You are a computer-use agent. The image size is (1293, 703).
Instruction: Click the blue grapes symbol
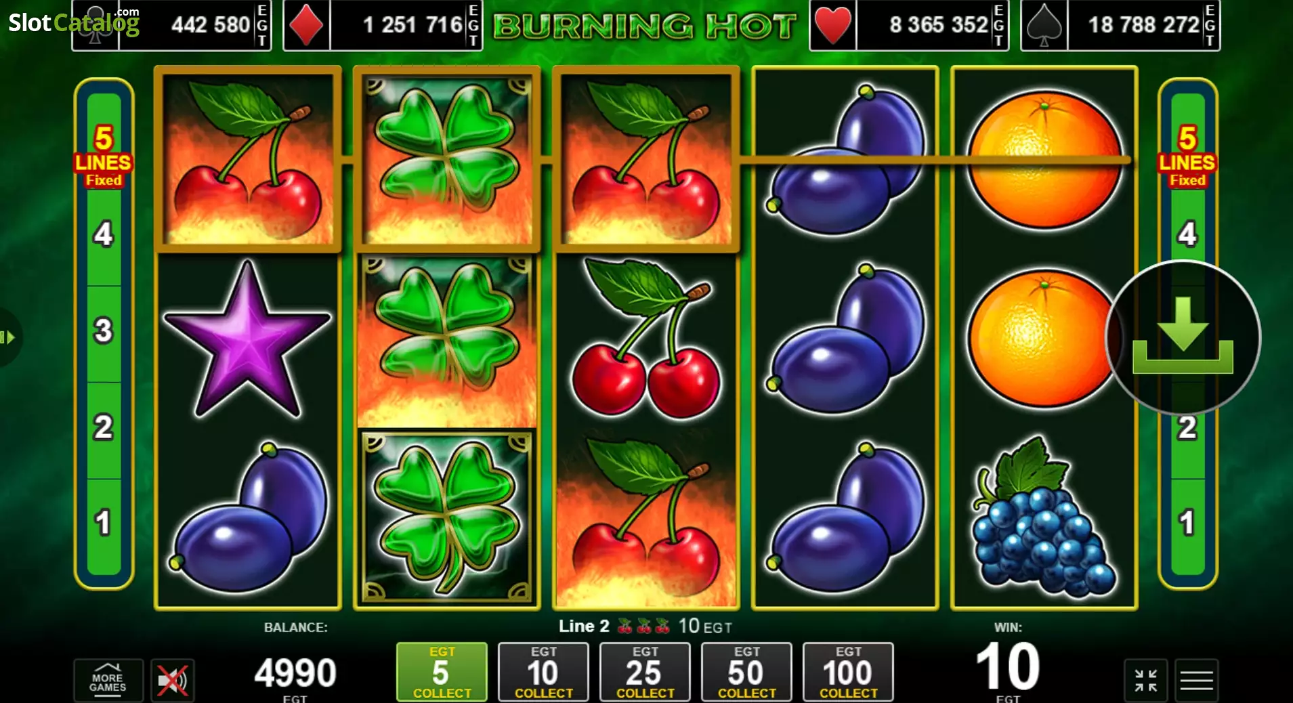[1043, 518]
